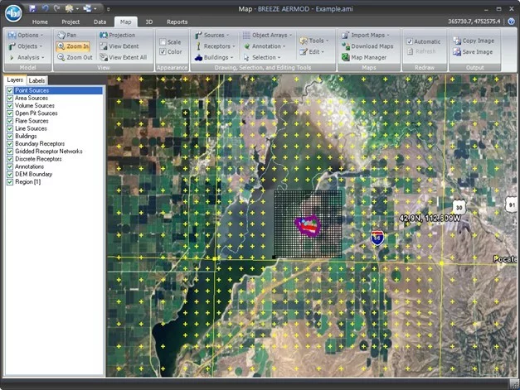Open the Map Manager
This screenshot has width=520, height=390.
pyautogui.click(x=367, y=57)
